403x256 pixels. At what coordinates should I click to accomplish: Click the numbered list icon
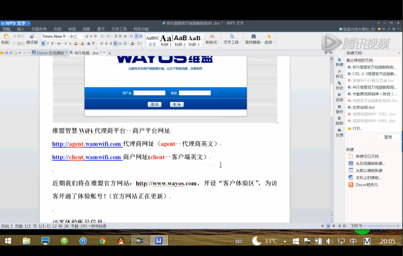tap(108, 36)
